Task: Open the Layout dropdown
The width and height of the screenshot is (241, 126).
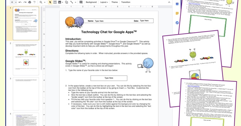Action: click(x=104, y=2)
